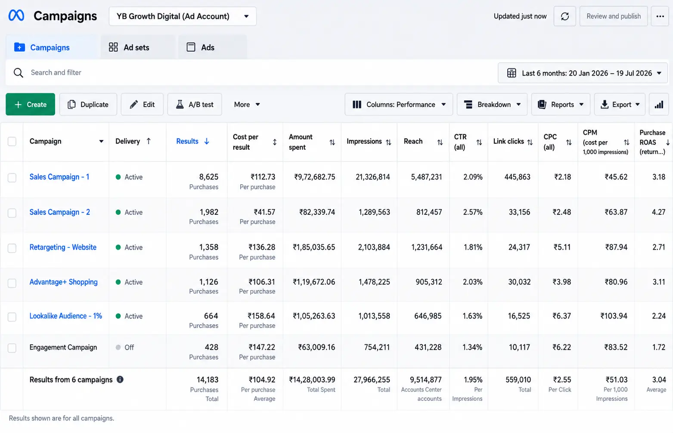Viewport: 673px width, 433px height.
Task: Click the green Create button
Action: coord(30,105)
